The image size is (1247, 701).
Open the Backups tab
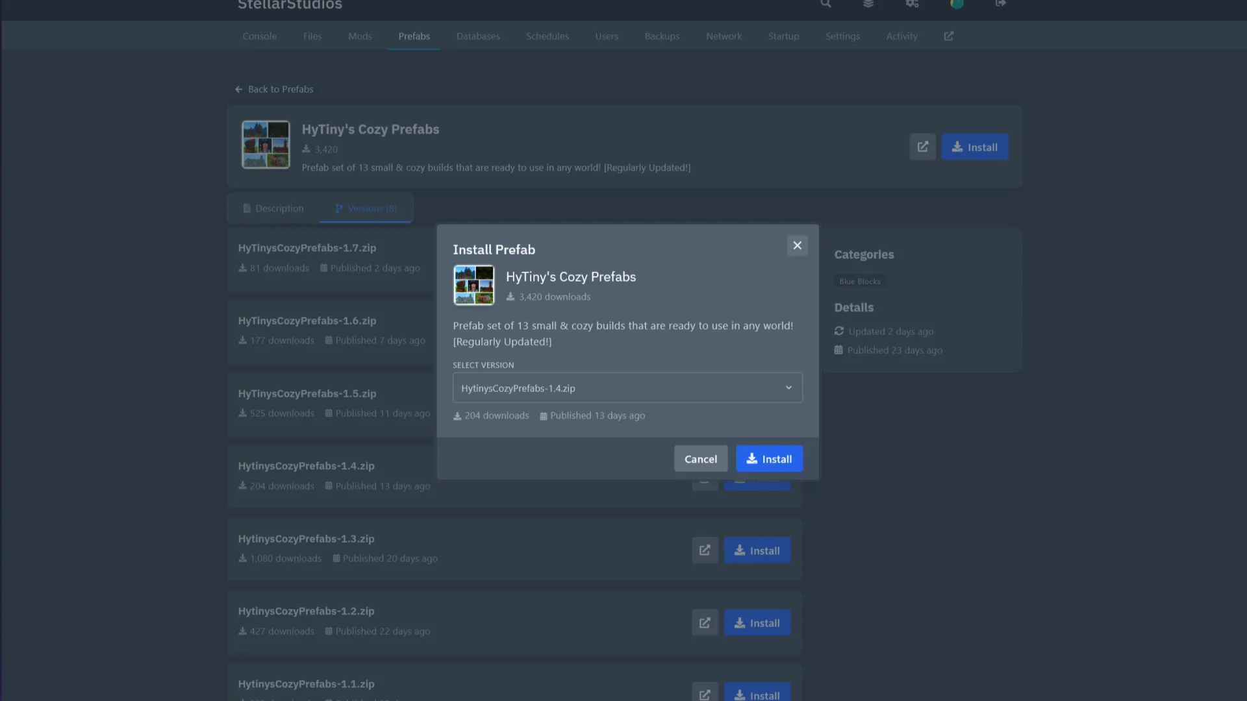pyautogui.click(x=662, y=36)
